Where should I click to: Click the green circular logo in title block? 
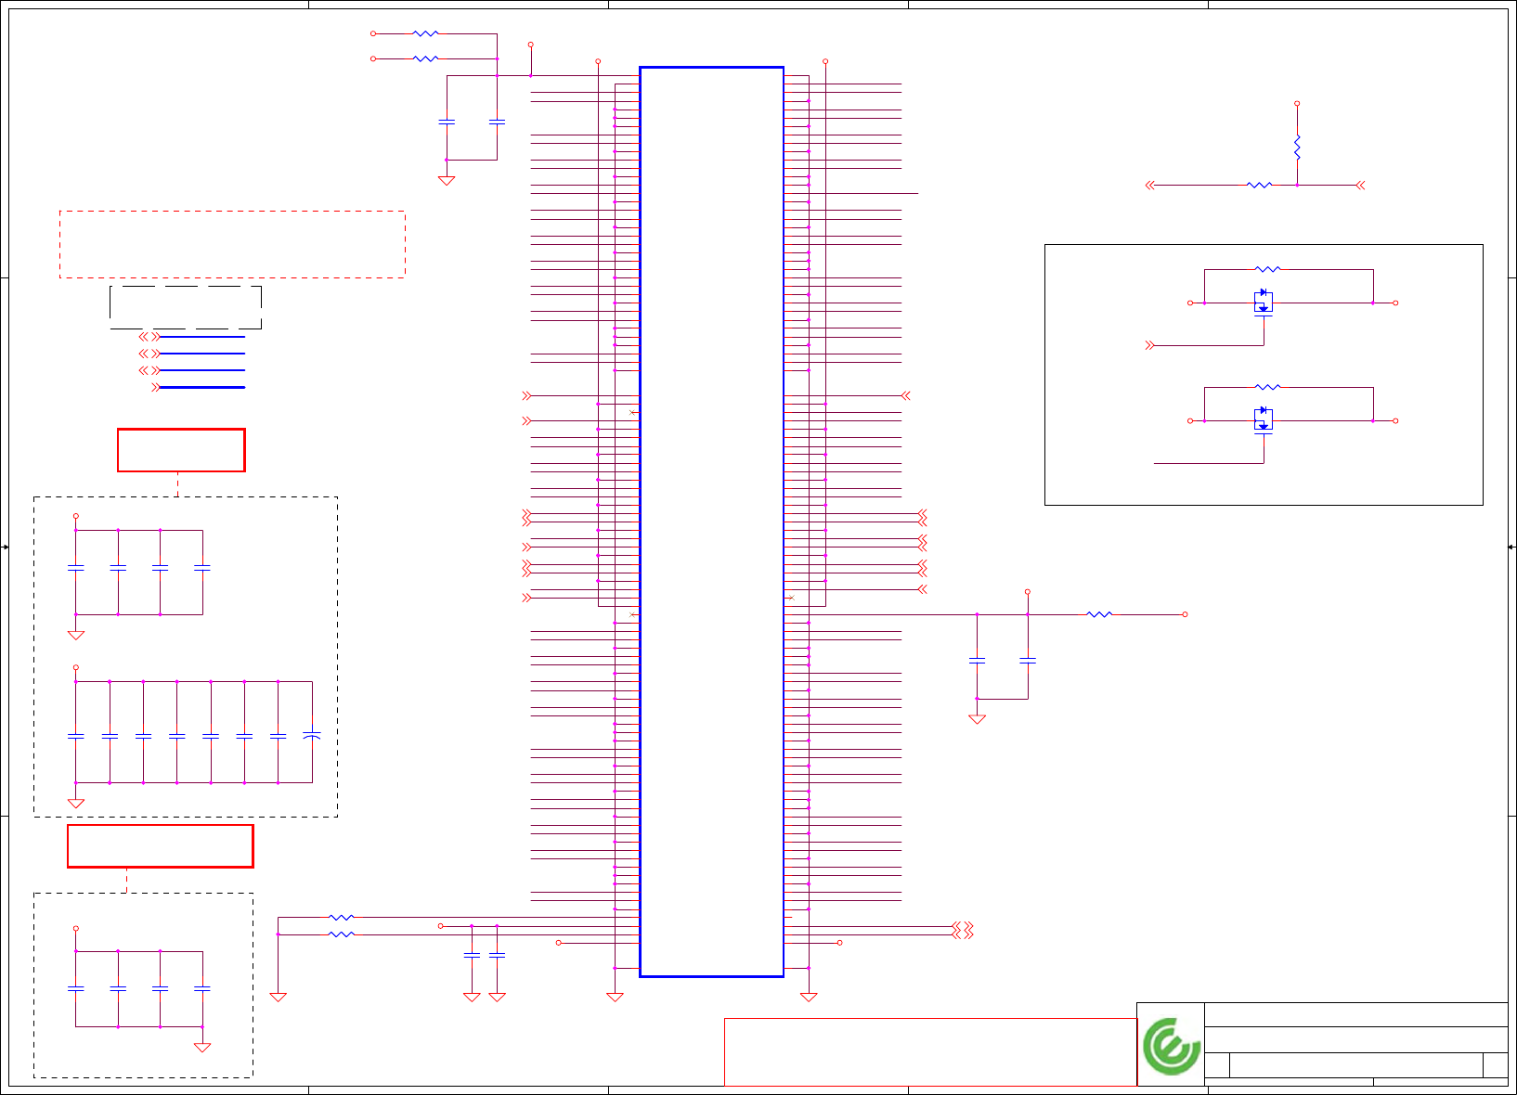[x=1171, y=1046]
